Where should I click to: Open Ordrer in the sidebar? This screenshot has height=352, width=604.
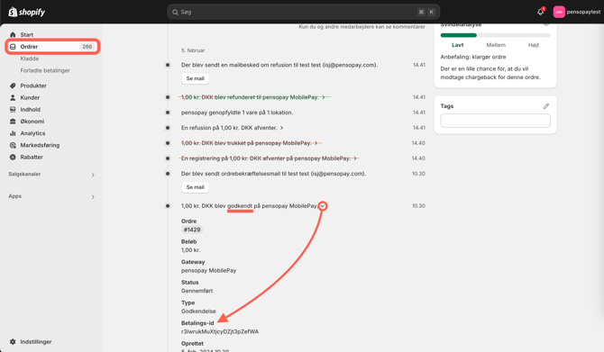point(52,47)
